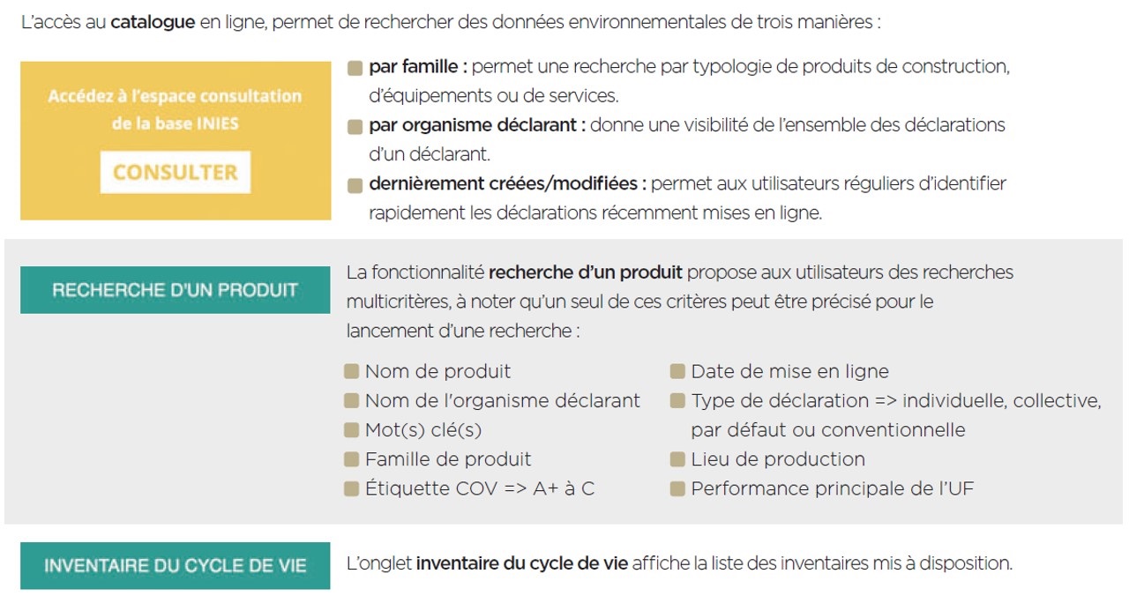Click bullet next to 'Nom de l'organisme déclarant'
The image size is (1129, 596).
click(x=352, y=400)
